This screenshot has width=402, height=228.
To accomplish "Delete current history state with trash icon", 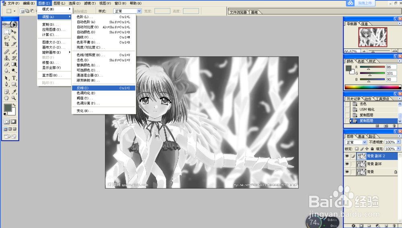I will (x=394, y=126).
